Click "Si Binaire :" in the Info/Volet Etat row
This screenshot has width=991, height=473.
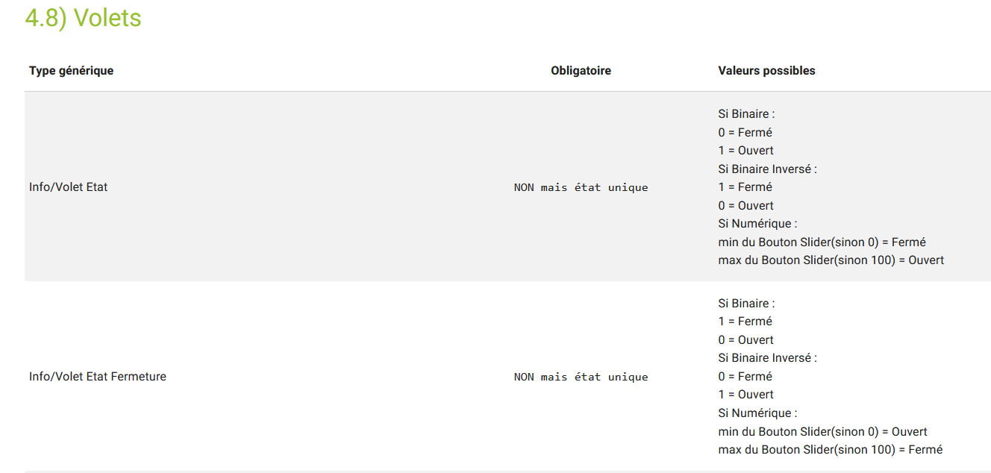point(746,114)
